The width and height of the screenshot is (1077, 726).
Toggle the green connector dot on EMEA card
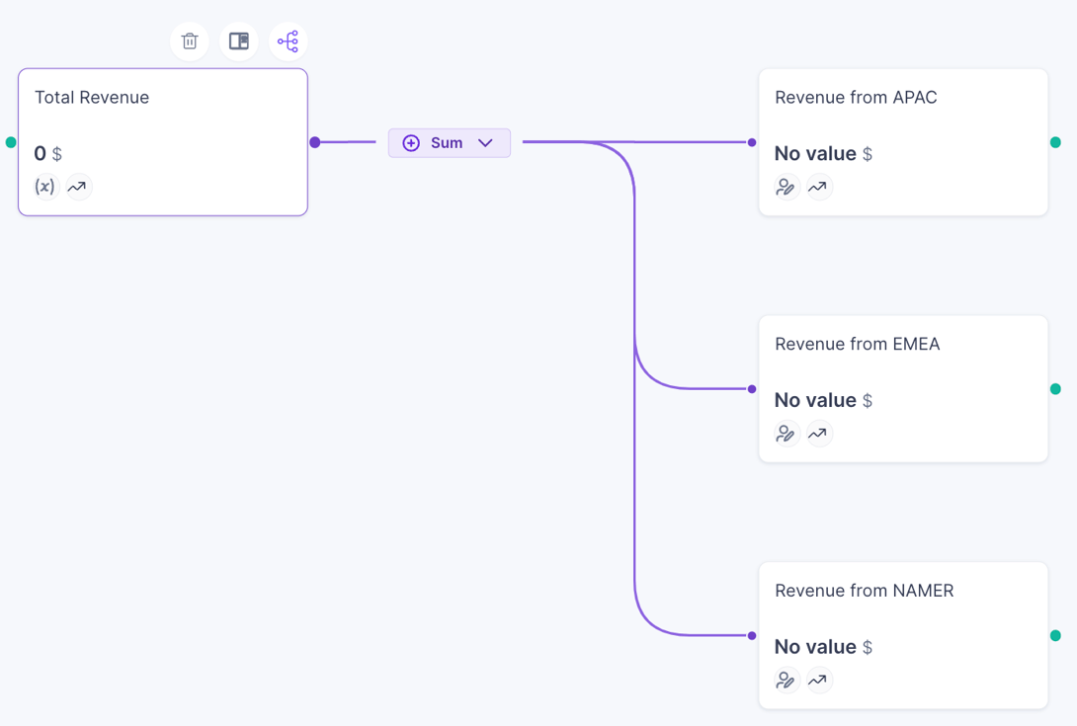(1055, 388)
